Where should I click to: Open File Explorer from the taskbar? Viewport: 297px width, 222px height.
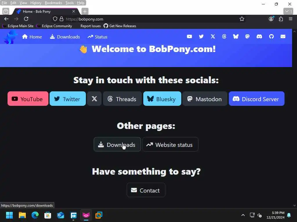(x=22, y=215)
